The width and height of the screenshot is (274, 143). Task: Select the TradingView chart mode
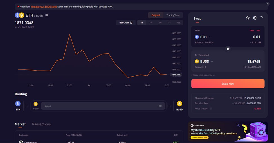[173, 15]
